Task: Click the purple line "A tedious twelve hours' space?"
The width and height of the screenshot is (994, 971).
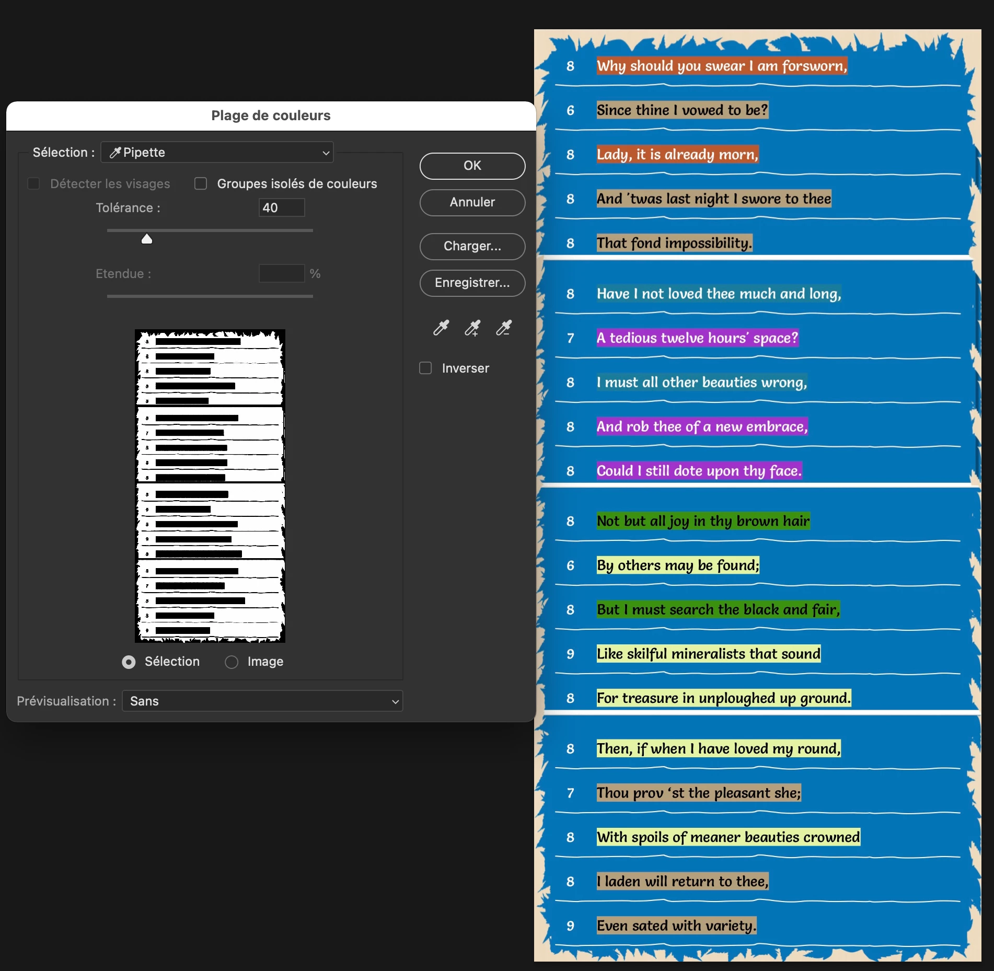Action: [698, 338]
